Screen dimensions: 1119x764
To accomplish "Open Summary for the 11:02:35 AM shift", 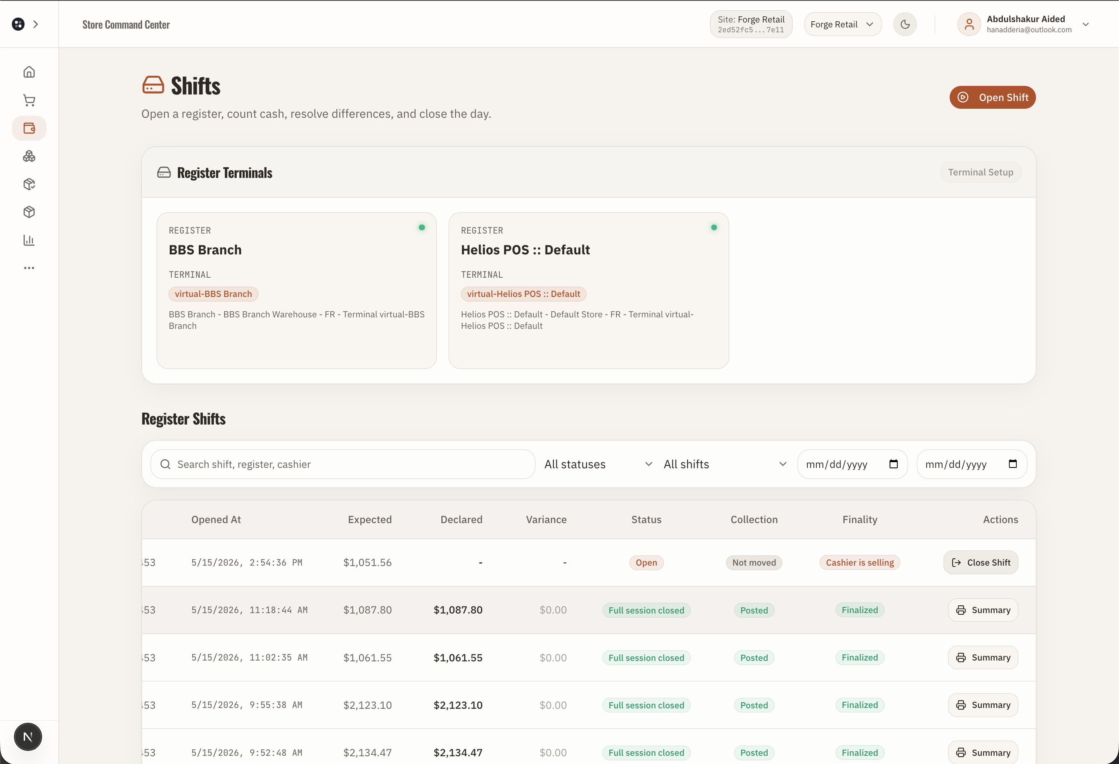I will [983, 658].
